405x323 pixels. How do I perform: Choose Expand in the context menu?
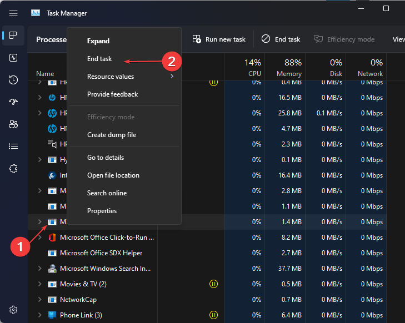124,41
